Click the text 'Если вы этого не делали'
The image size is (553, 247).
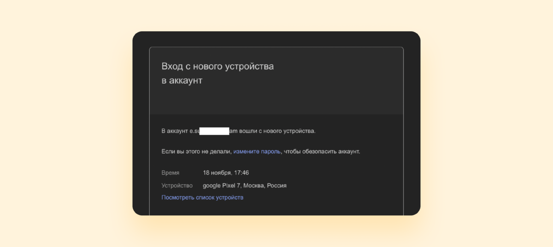[x=196, y=151]
